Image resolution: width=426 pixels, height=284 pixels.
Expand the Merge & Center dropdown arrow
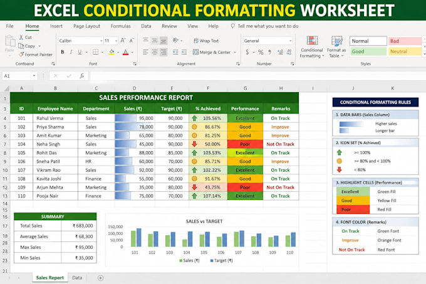[x=235, y=52]
